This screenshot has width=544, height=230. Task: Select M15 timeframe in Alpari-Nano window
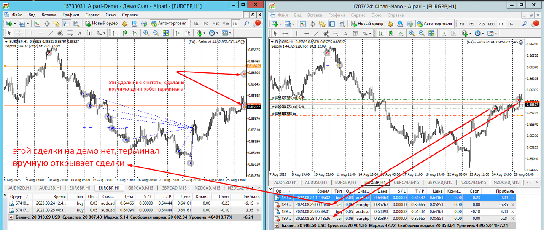pos(482,24)
